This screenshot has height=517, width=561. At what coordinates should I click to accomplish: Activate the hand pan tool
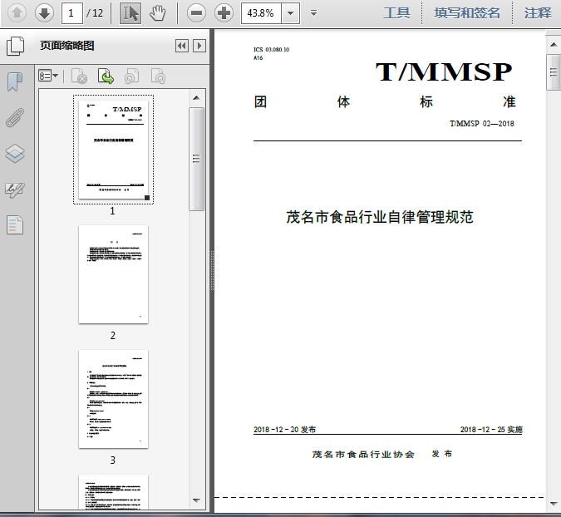(x=157, y=13)
